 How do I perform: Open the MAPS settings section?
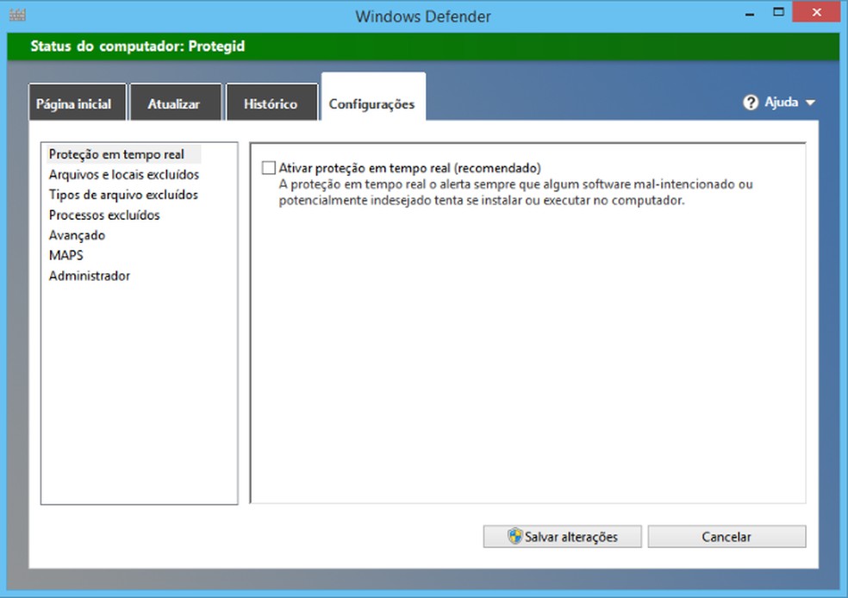click(x=66, y=255)
